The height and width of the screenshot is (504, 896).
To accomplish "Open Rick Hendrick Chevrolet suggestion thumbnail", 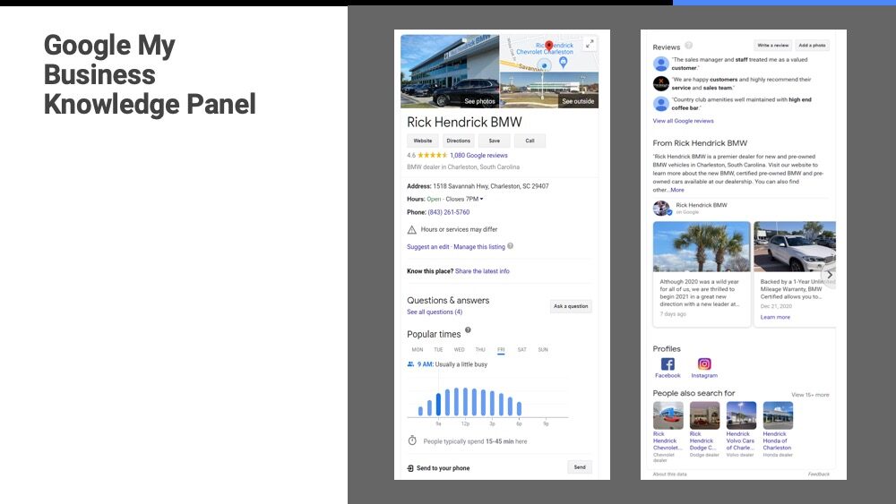I will [668, 415].
